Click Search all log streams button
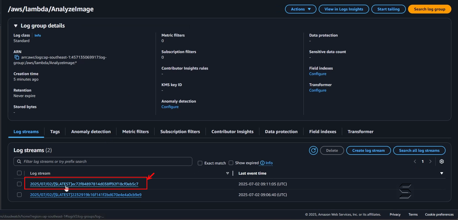This screenshot has height=220, width=458. click(419, 150)
